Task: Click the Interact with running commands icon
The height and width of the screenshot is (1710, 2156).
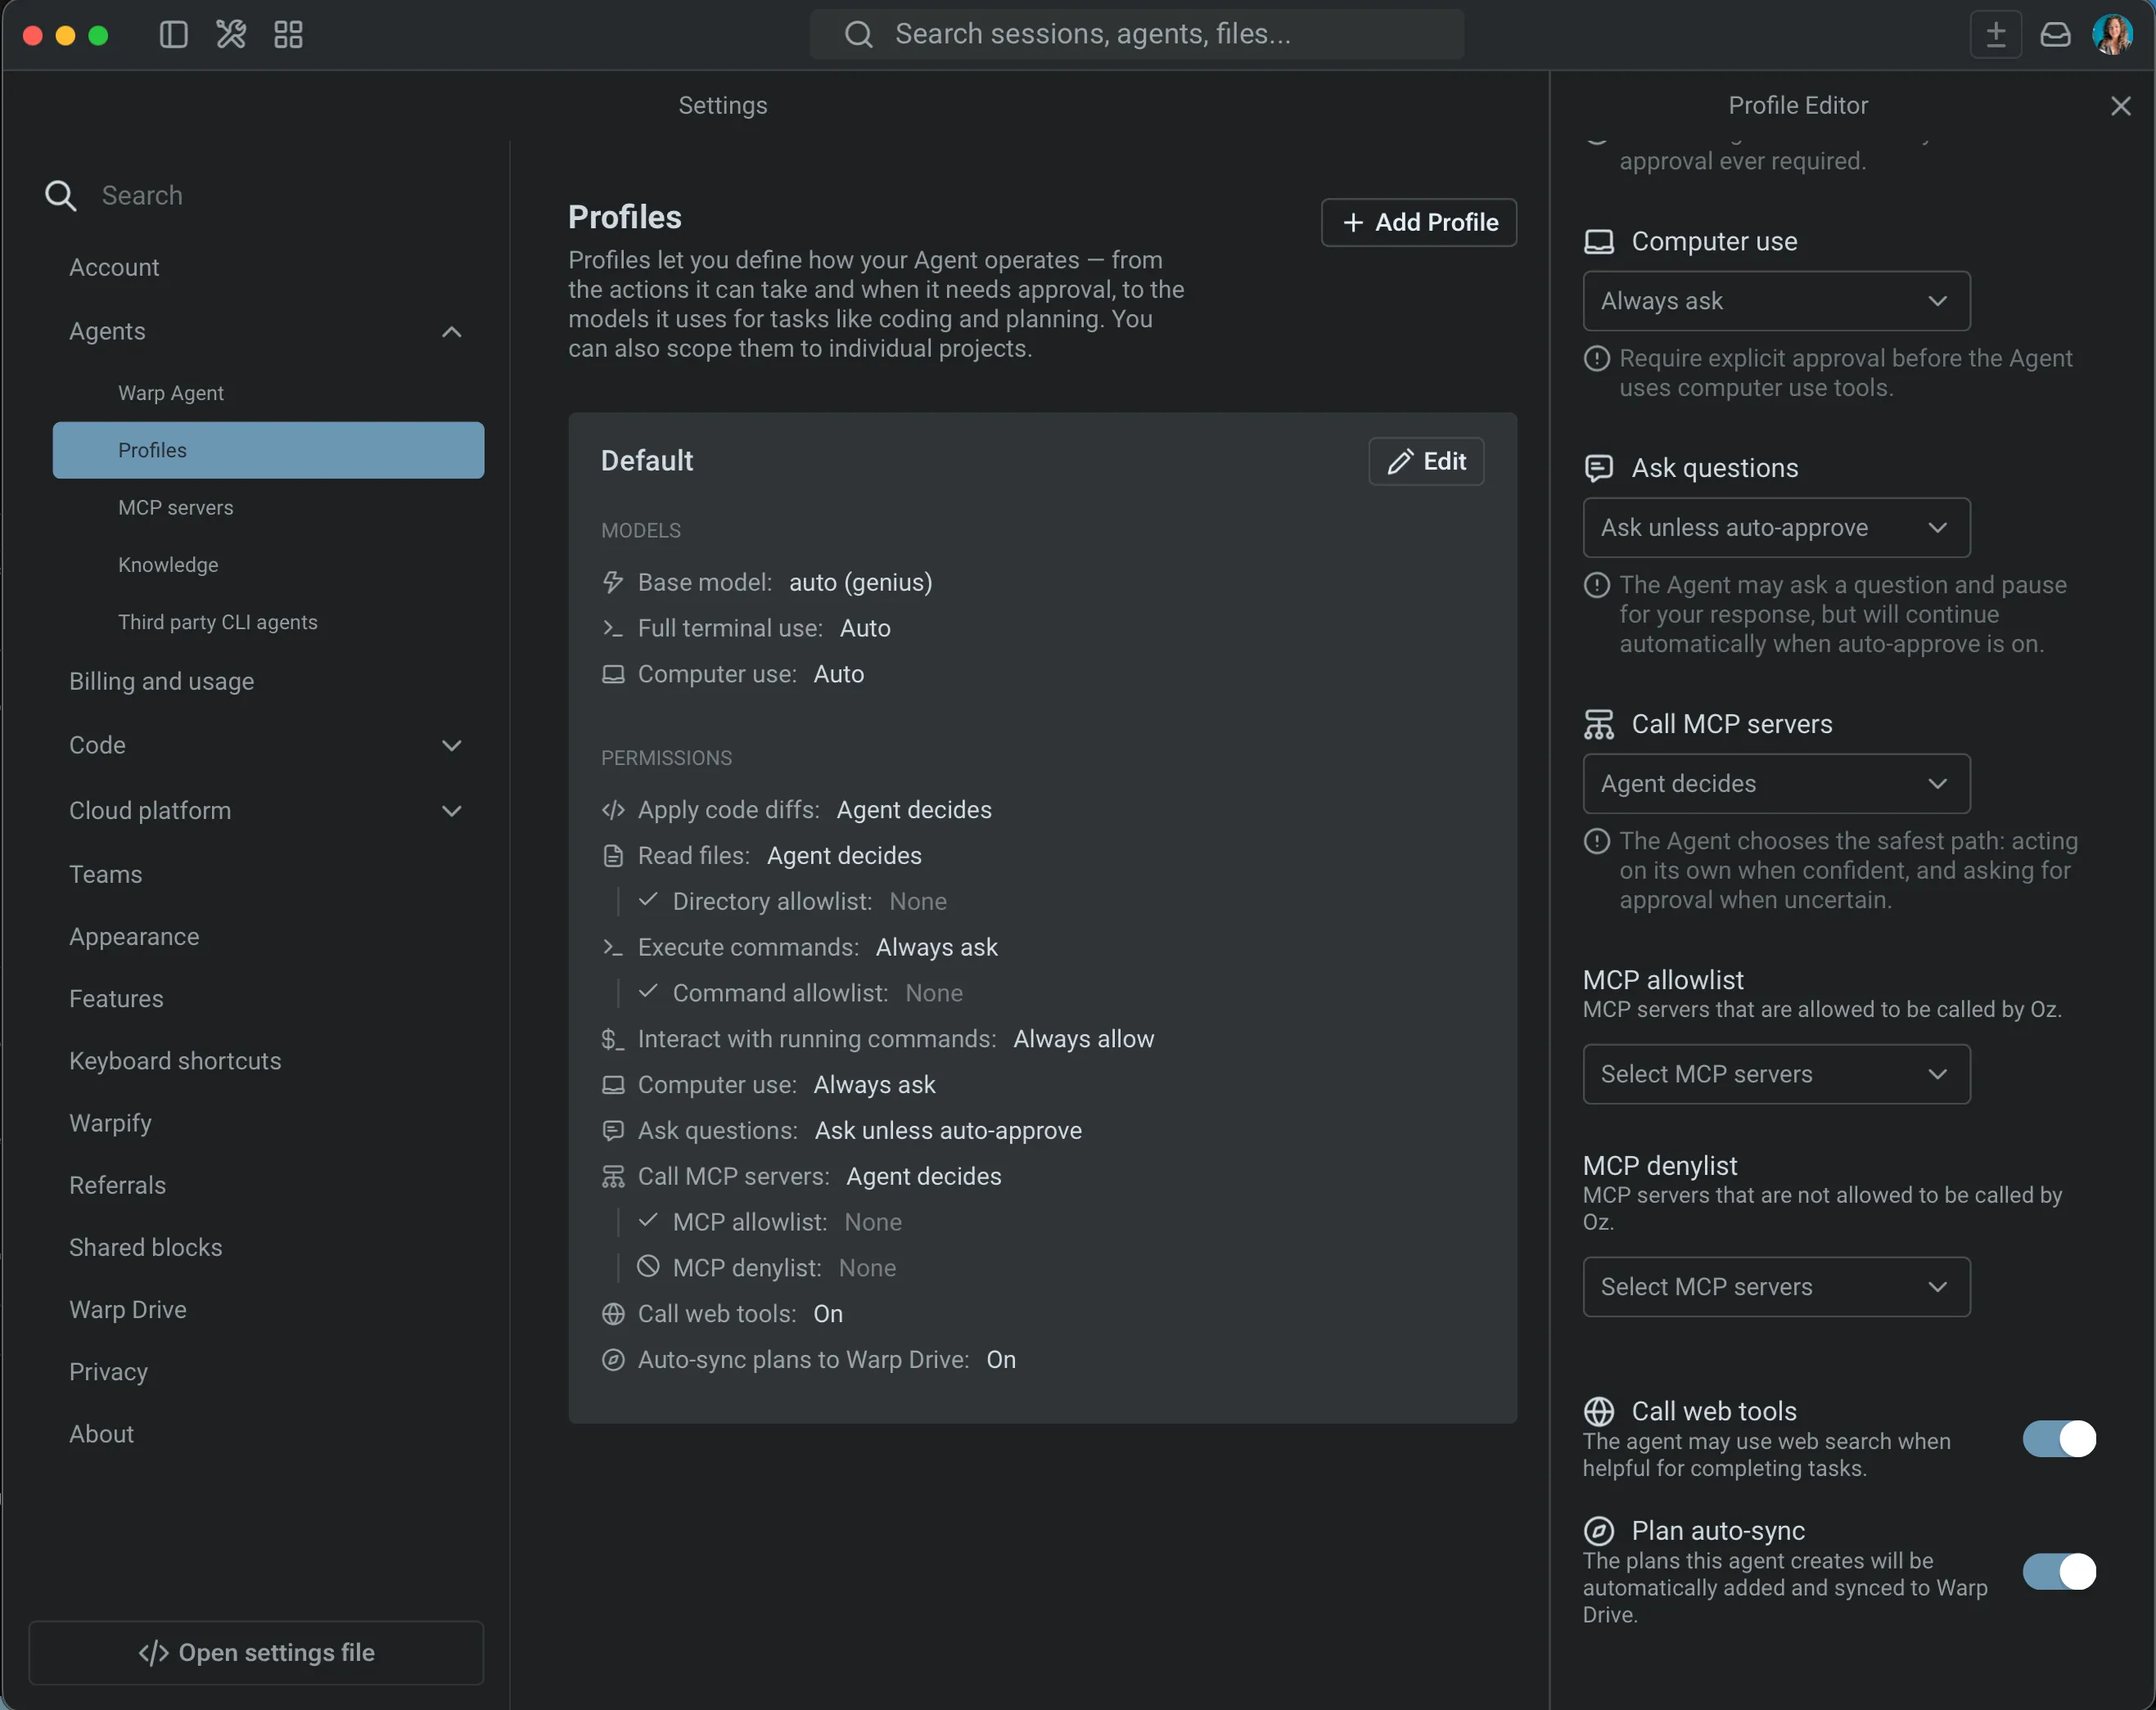Action: point(613,1039)
